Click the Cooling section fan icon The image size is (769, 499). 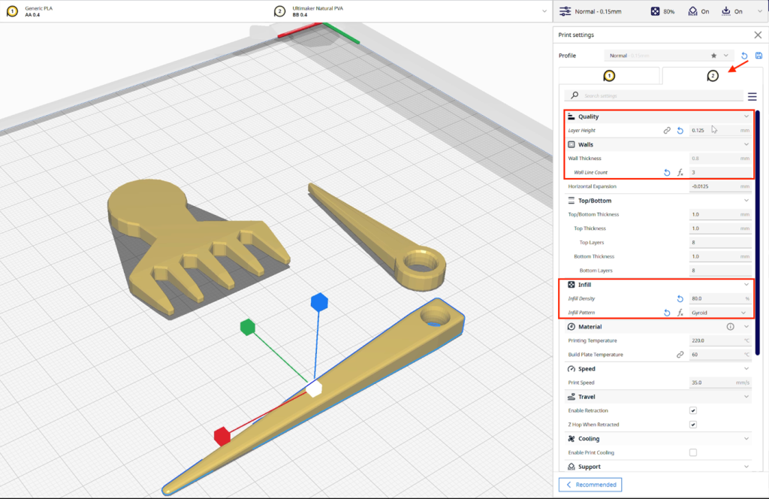point(571,439)
